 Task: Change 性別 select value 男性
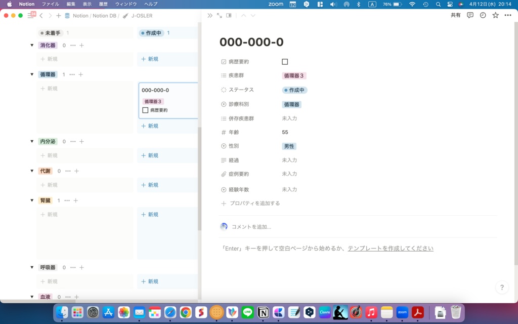pyautogui.click(x=289, y=146)
